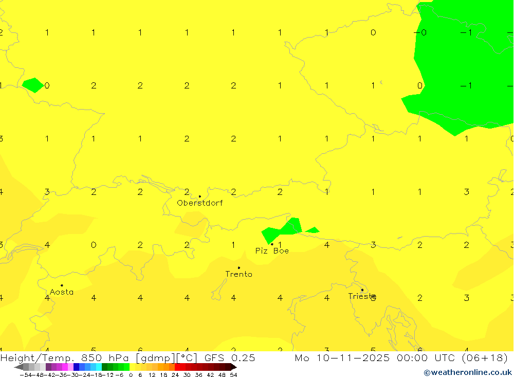Click the map dot marking Trento
This screenshot has width=514, height=377.
[238, 268]
